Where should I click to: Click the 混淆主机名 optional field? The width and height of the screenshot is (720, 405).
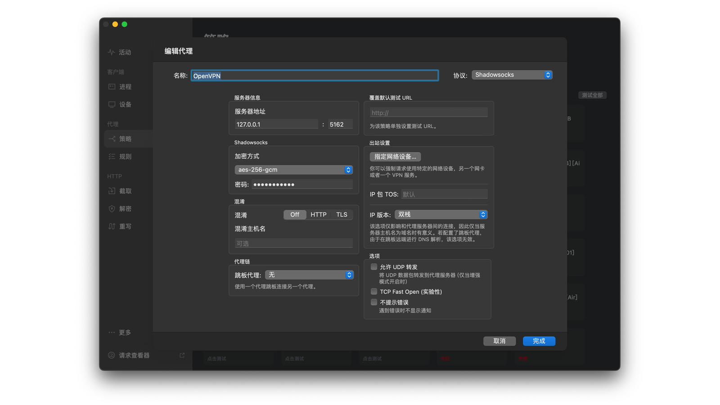293,243
